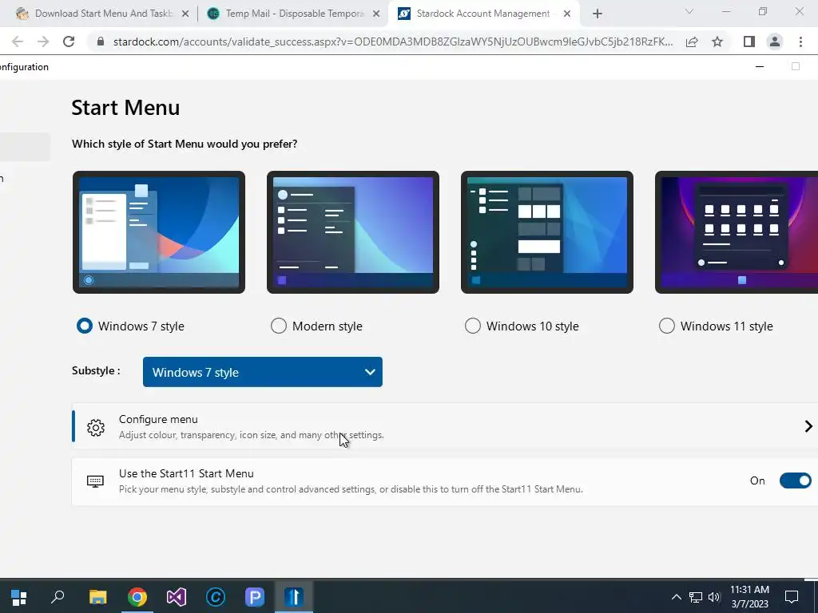This screenshot has width=818, height=613.
Task: Choose the Modern style radio option
Action: point(279,326)
